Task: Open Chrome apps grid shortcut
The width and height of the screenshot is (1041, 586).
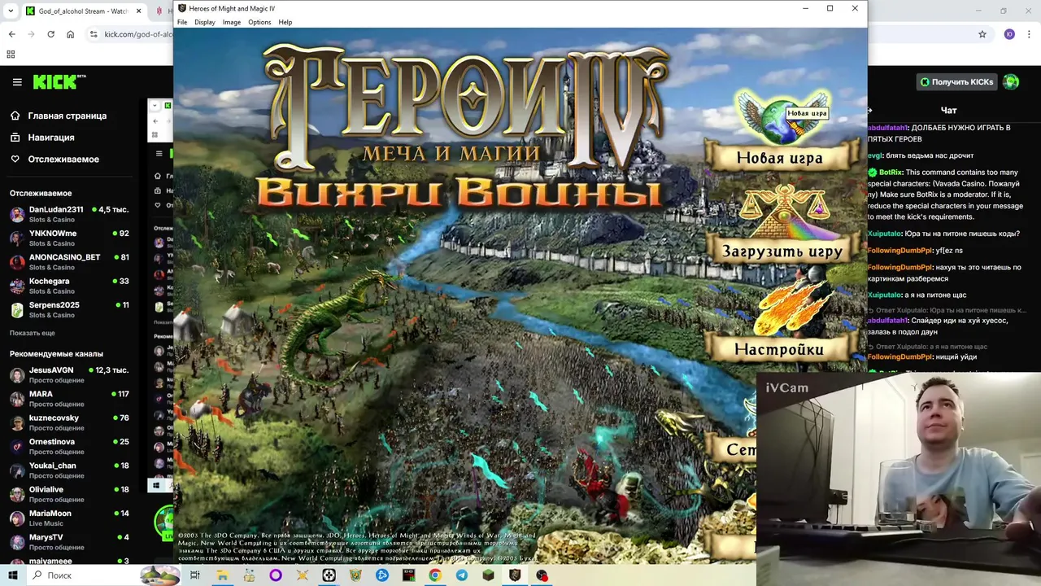Action: tap(11, 55)
